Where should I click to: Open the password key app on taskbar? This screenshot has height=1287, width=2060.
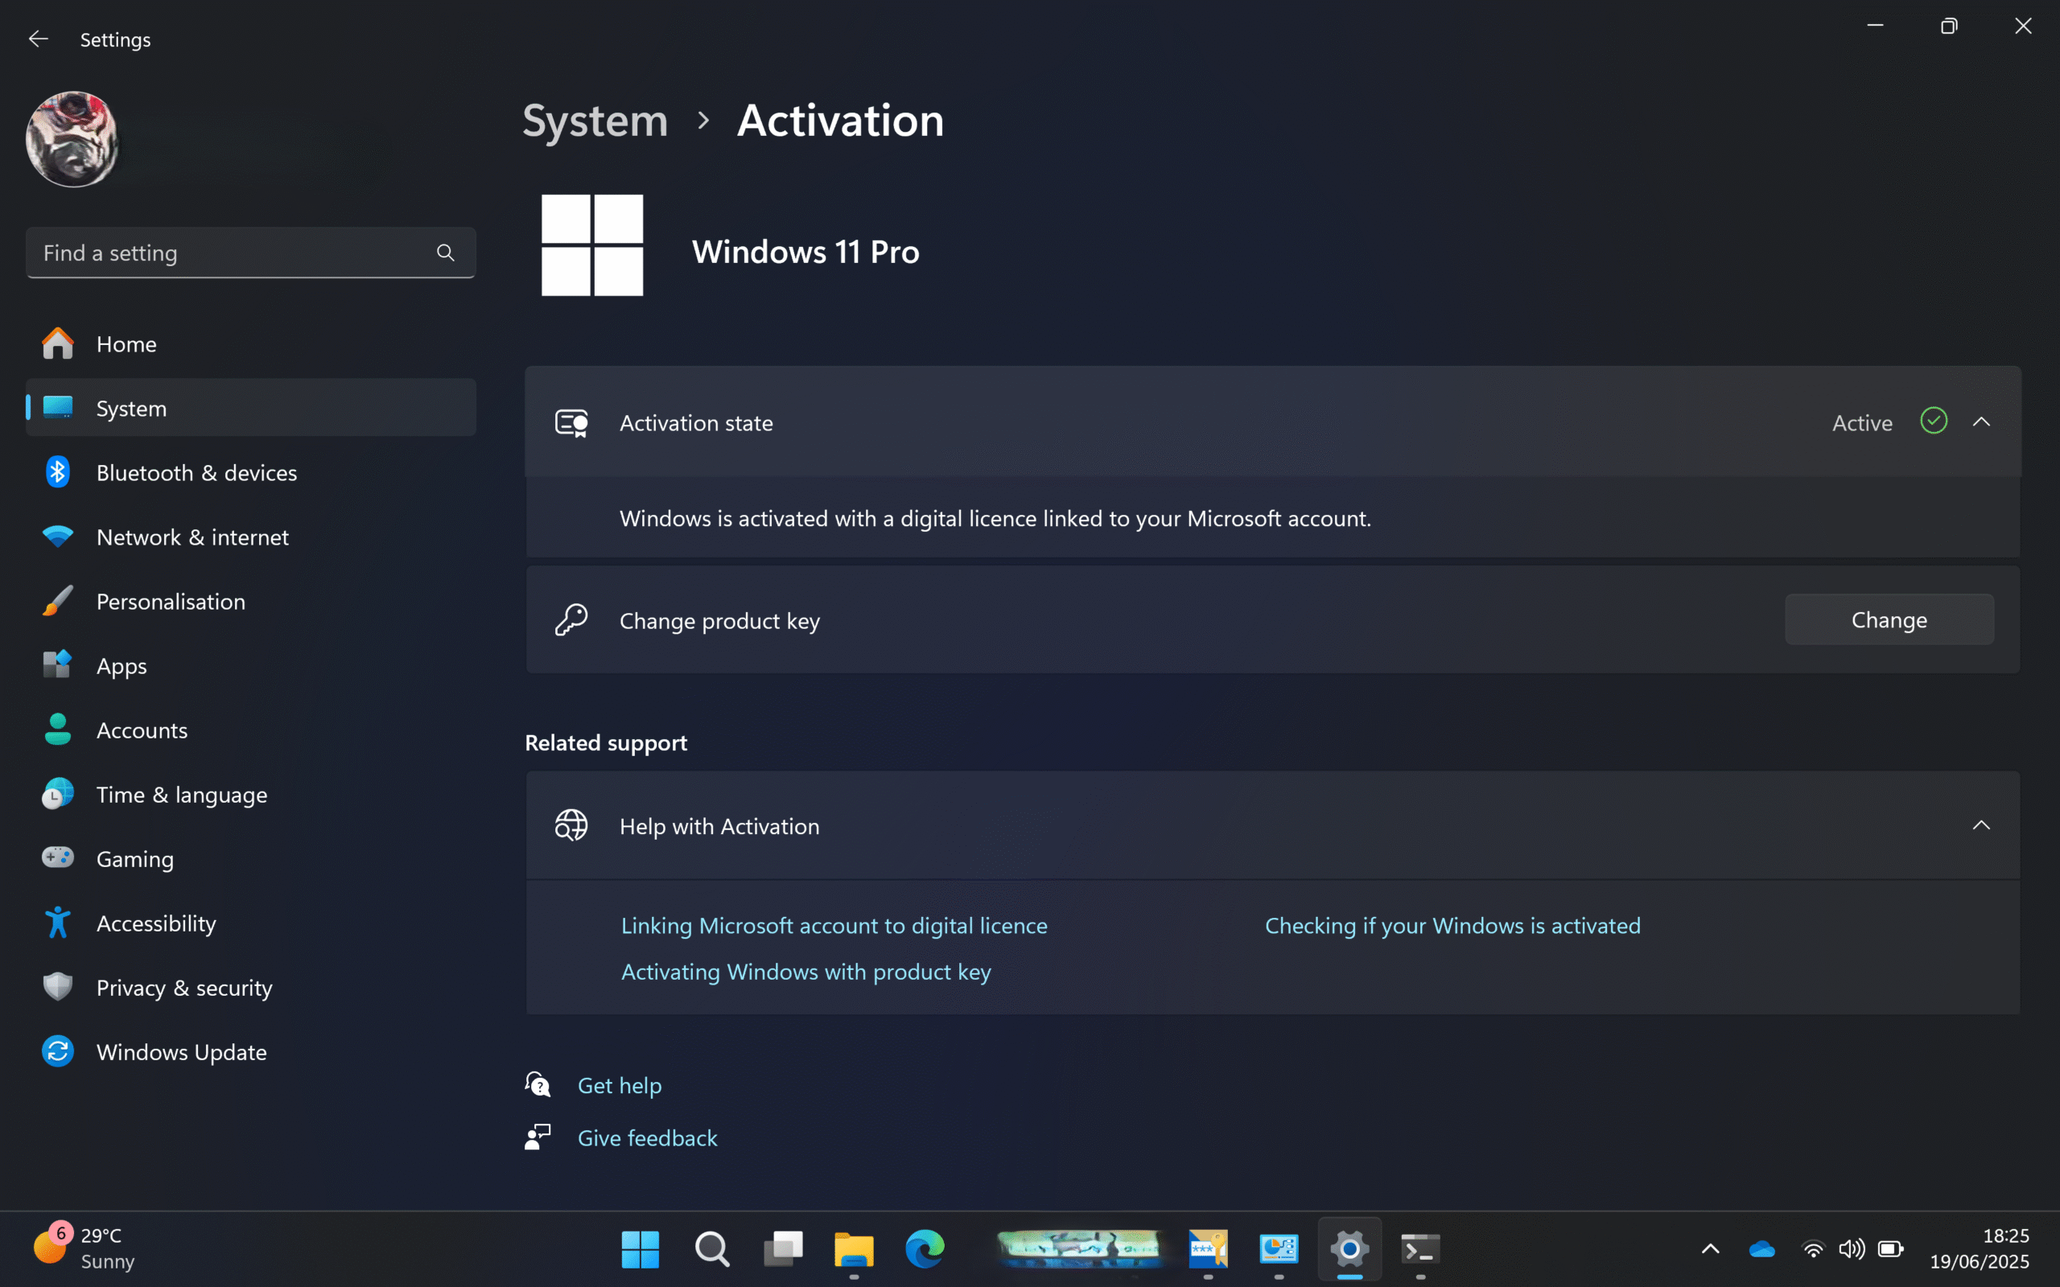coord(1208,1249)
